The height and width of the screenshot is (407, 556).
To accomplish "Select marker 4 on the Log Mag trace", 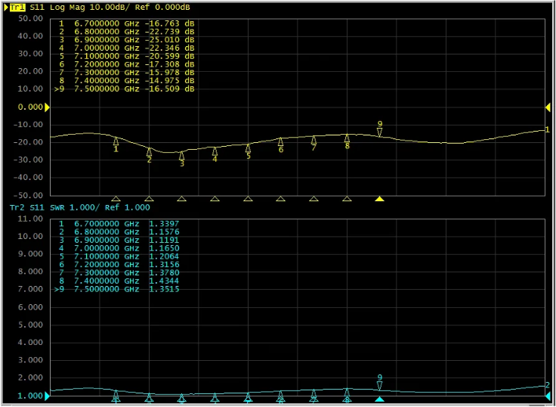I will tap(215, 151).
